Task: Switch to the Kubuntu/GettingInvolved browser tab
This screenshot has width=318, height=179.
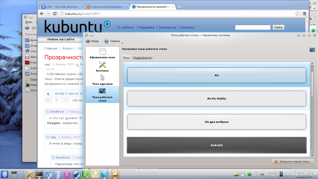Action: click(x=108, y=7)
